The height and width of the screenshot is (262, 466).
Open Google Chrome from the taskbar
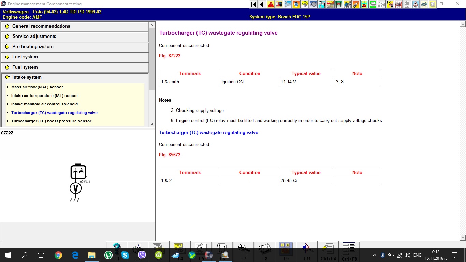coord(58,255)
